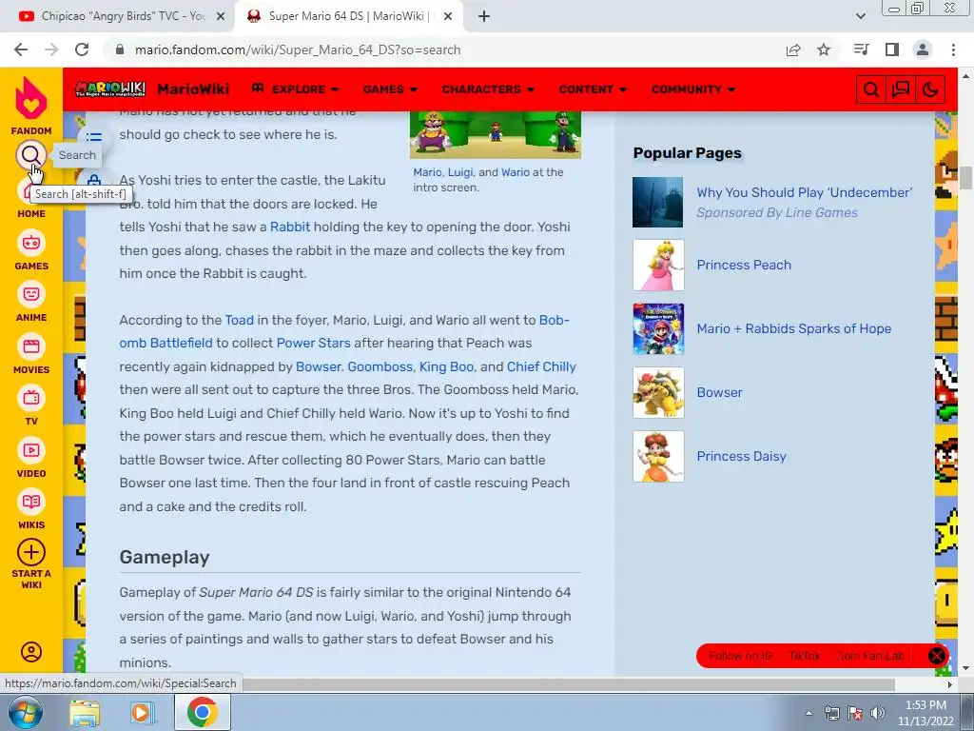Open media control icon in Chrome toolbar
Screen dimensions: 974x731
click(862, 49)
